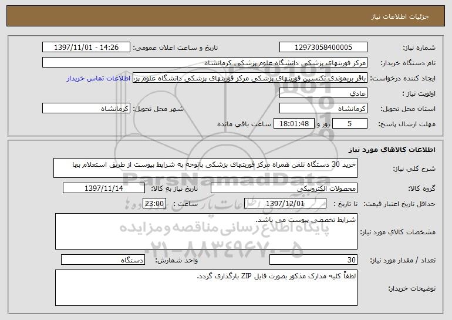This screenshot has height=320, width=452.
Task: Click the label واحد شمارش
Action: (x=177, y=260)
